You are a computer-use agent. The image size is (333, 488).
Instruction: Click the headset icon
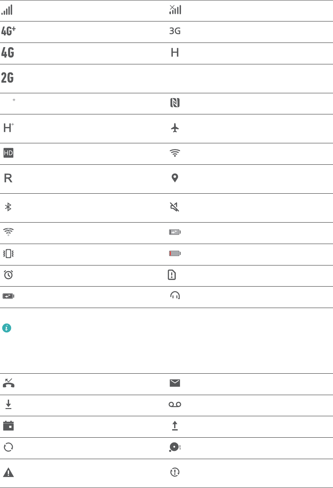pyautogui.click(x=175, y=295)
